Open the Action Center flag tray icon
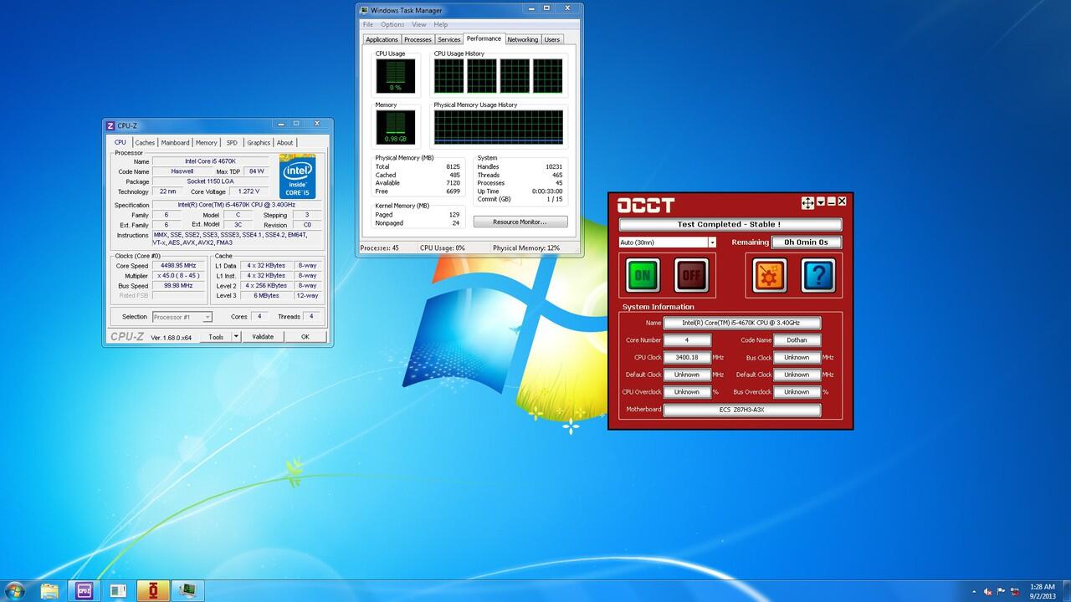This screenshot has height=602, width=1071. coord(1001,592)
